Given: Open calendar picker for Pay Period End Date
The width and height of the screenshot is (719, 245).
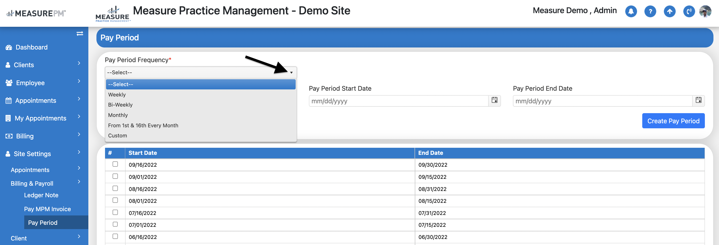Looking at the screenshot, I should coord(698,100).
